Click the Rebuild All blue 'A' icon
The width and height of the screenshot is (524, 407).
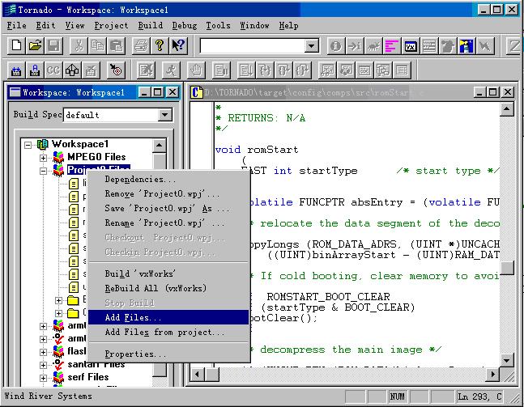[x=35, y=70]
